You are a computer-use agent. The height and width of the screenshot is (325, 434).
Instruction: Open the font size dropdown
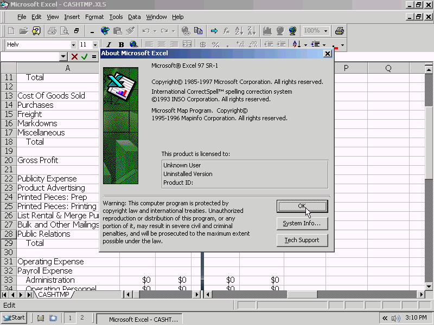95,45
